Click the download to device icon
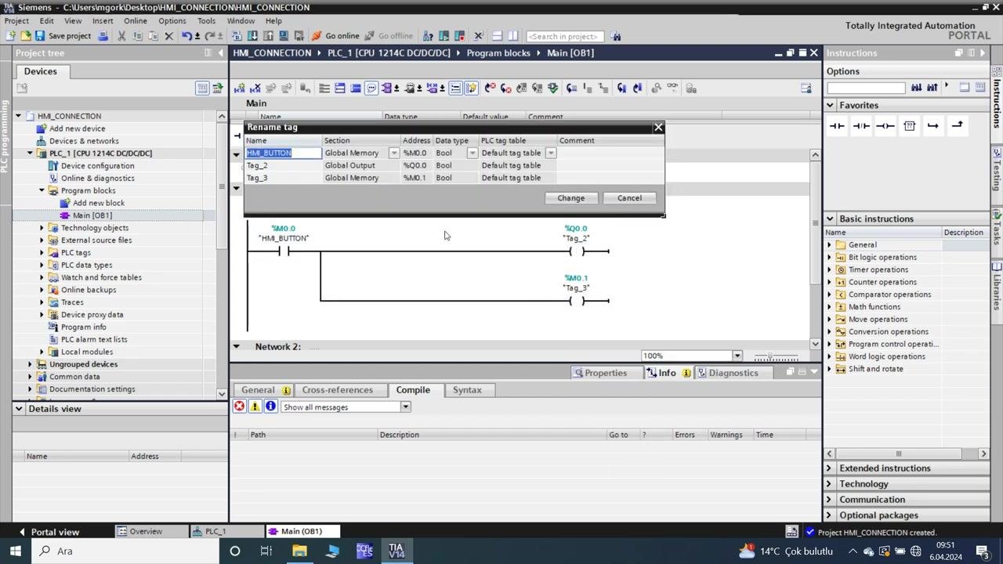This screenshot has width=1003, height=564. click(x=252, y=36)
